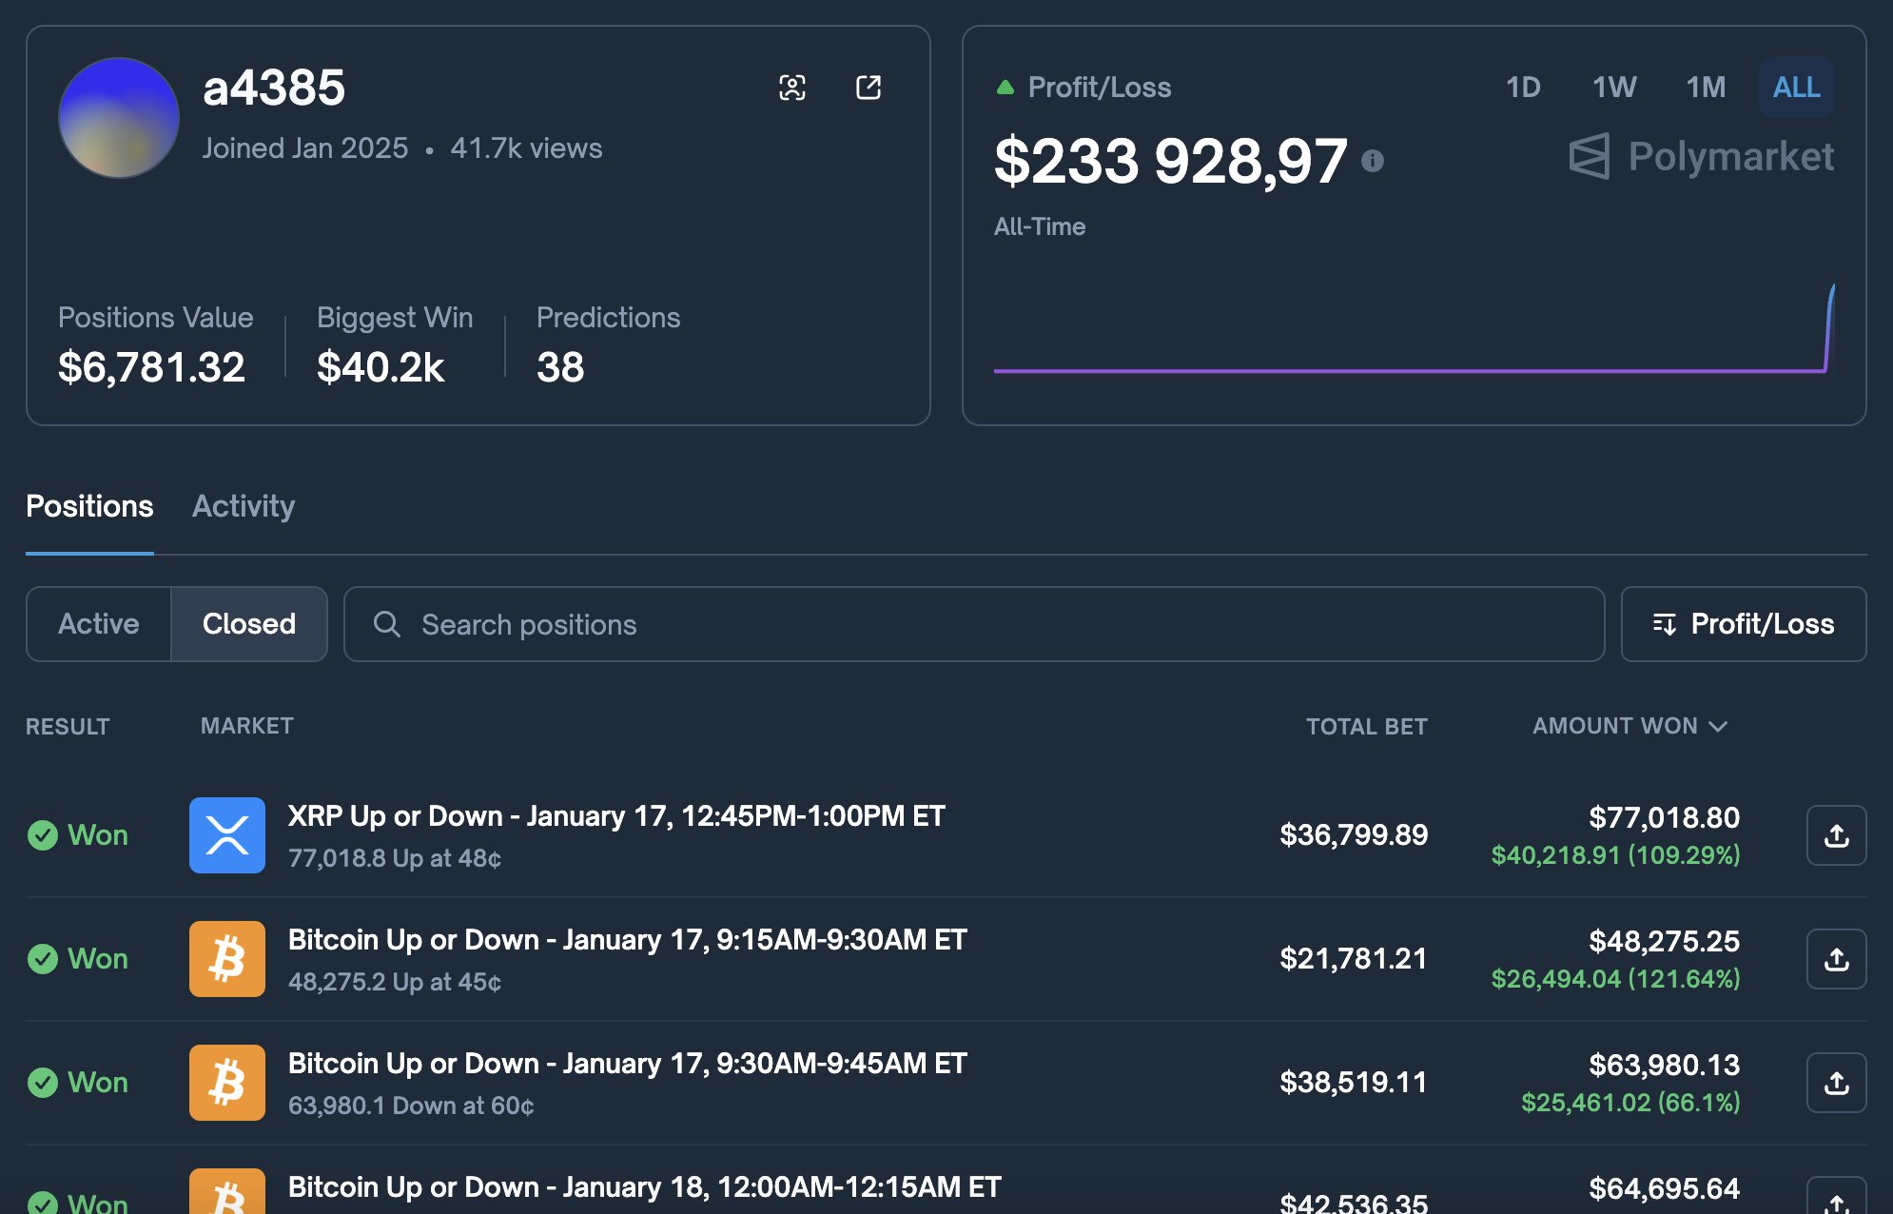Set the chart timeframe to 1D
This screenshot has width=1893, height=1214.
click(1523, 88)
